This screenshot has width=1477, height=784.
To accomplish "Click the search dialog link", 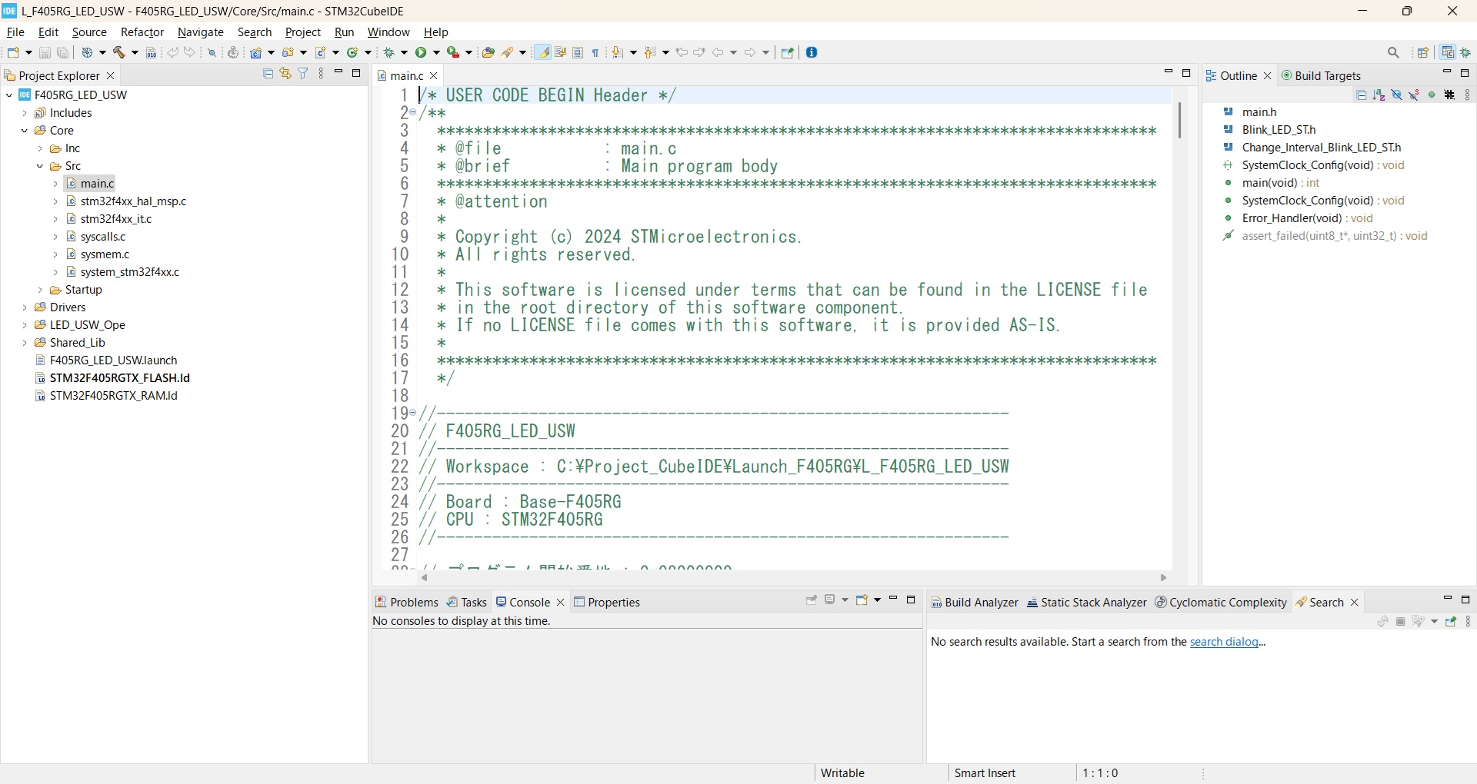I will pyautogui.click(x=1225, y=642).
